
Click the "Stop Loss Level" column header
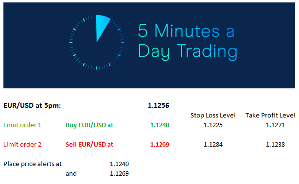(213, 115)
